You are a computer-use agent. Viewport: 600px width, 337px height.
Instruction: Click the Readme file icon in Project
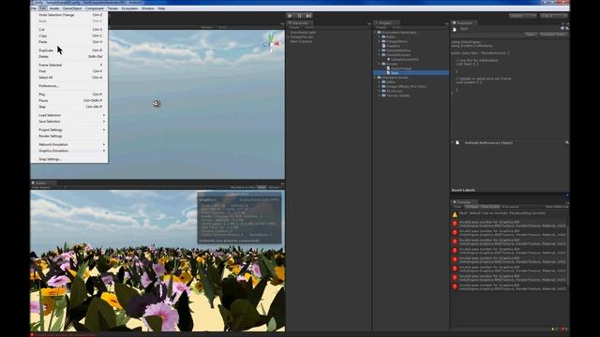point(383,46)
